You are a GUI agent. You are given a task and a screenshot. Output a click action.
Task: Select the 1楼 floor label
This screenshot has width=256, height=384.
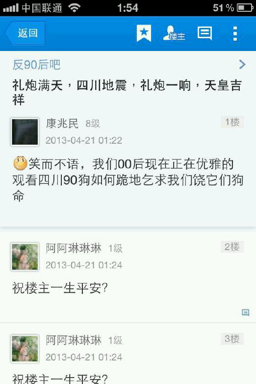(232, 122)
